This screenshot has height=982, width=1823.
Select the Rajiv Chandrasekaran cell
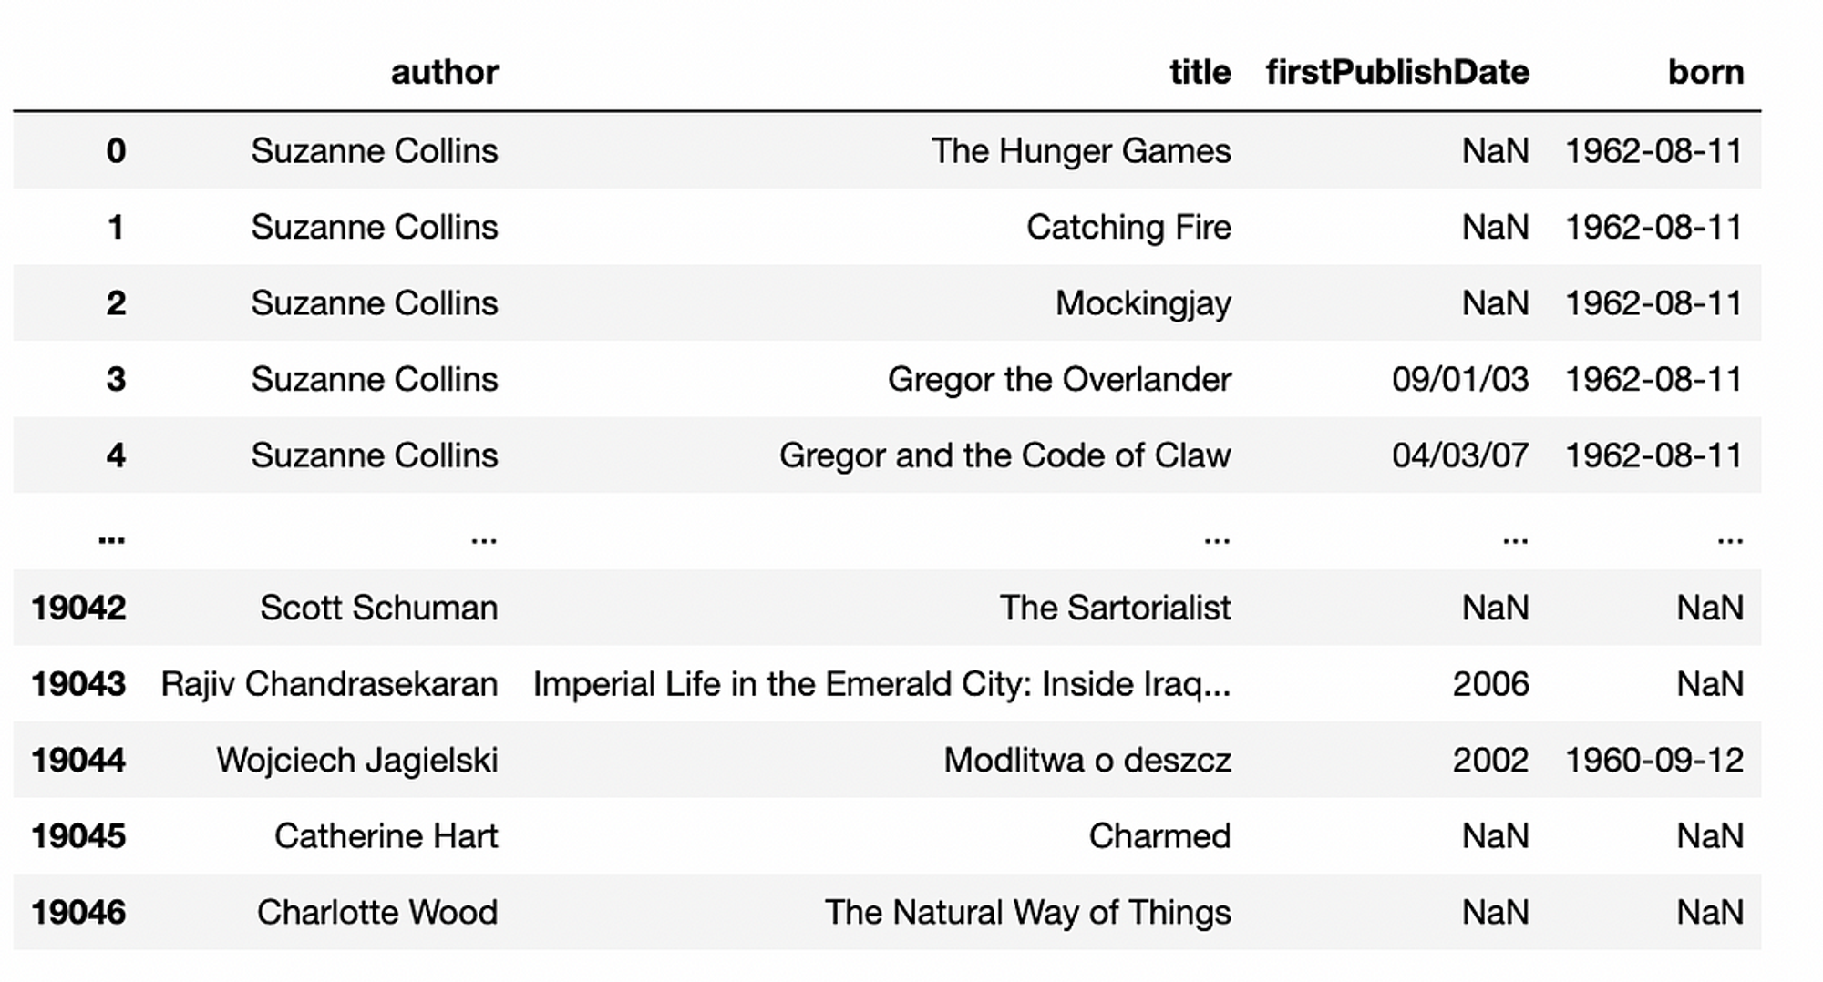pyautogui.click(x=329, y=684)
